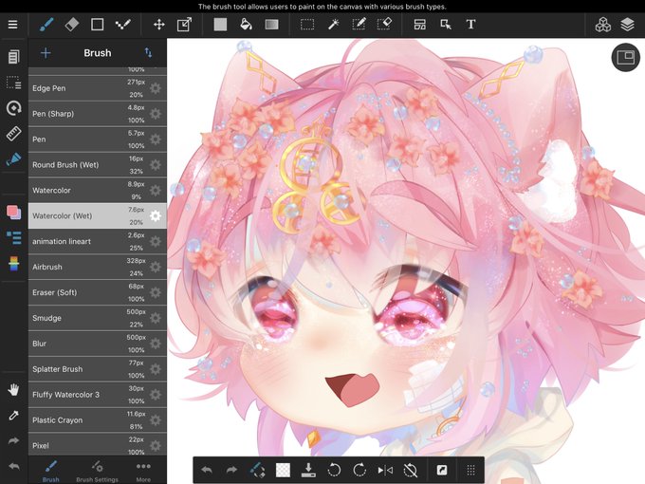The height and width of the screenshot is (484, 645).
Task: Switch to the Brush Settings tab
Action: [97, 471]
